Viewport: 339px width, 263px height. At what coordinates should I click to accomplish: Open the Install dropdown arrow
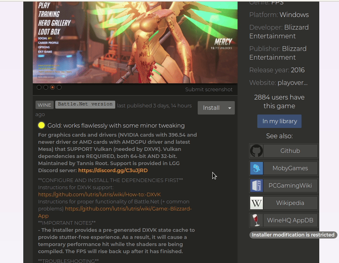click(x=230, y=108)
